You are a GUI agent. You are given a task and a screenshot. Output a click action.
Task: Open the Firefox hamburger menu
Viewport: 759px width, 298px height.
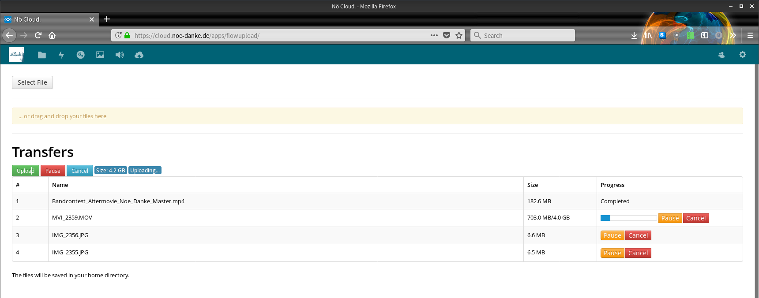[750, 35]
